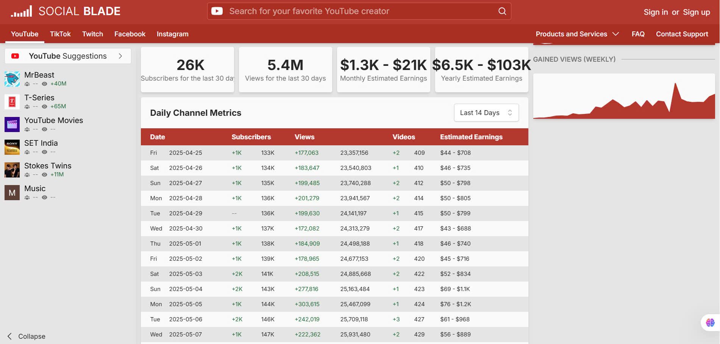Select the 23,357,156 total views cell
Image resolution: width=720 pixels, height=344 pixels.
354,153
